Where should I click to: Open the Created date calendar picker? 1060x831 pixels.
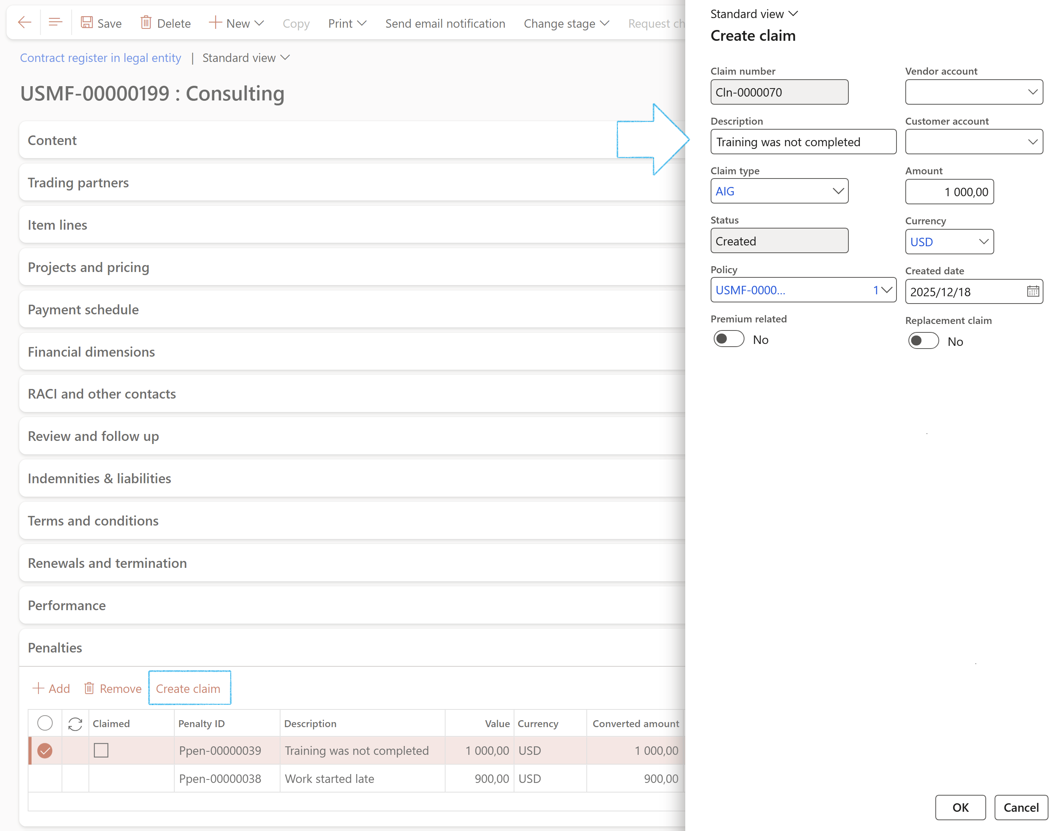1032,292
